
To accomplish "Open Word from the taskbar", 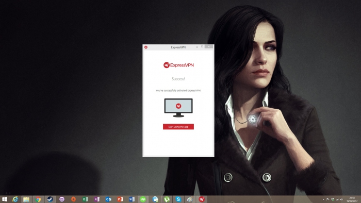I will point(132,199).
